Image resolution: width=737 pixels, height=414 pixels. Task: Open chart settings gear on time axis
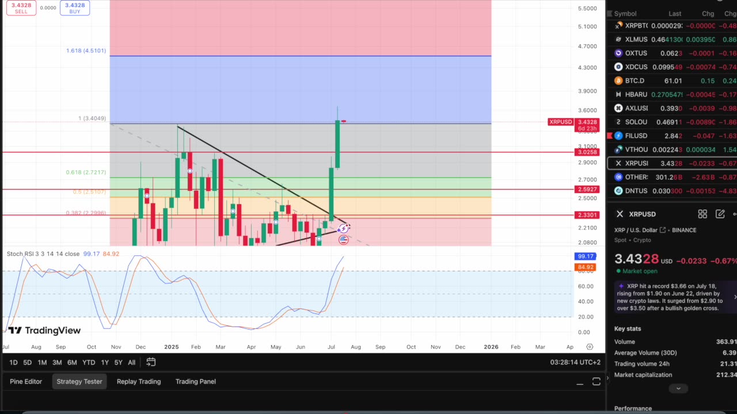[x=590, y=347]
